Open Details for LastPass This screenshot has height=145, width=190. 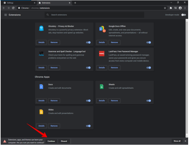[102, 68]
